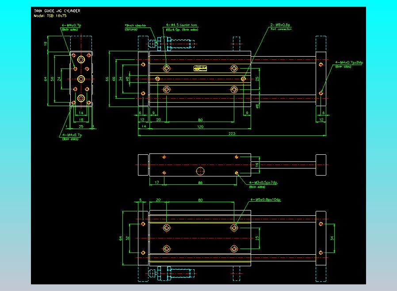397x291 pixels.
Task: Select the 4-M5x0.8px10dp callout text
Action: tap(266, 199)
